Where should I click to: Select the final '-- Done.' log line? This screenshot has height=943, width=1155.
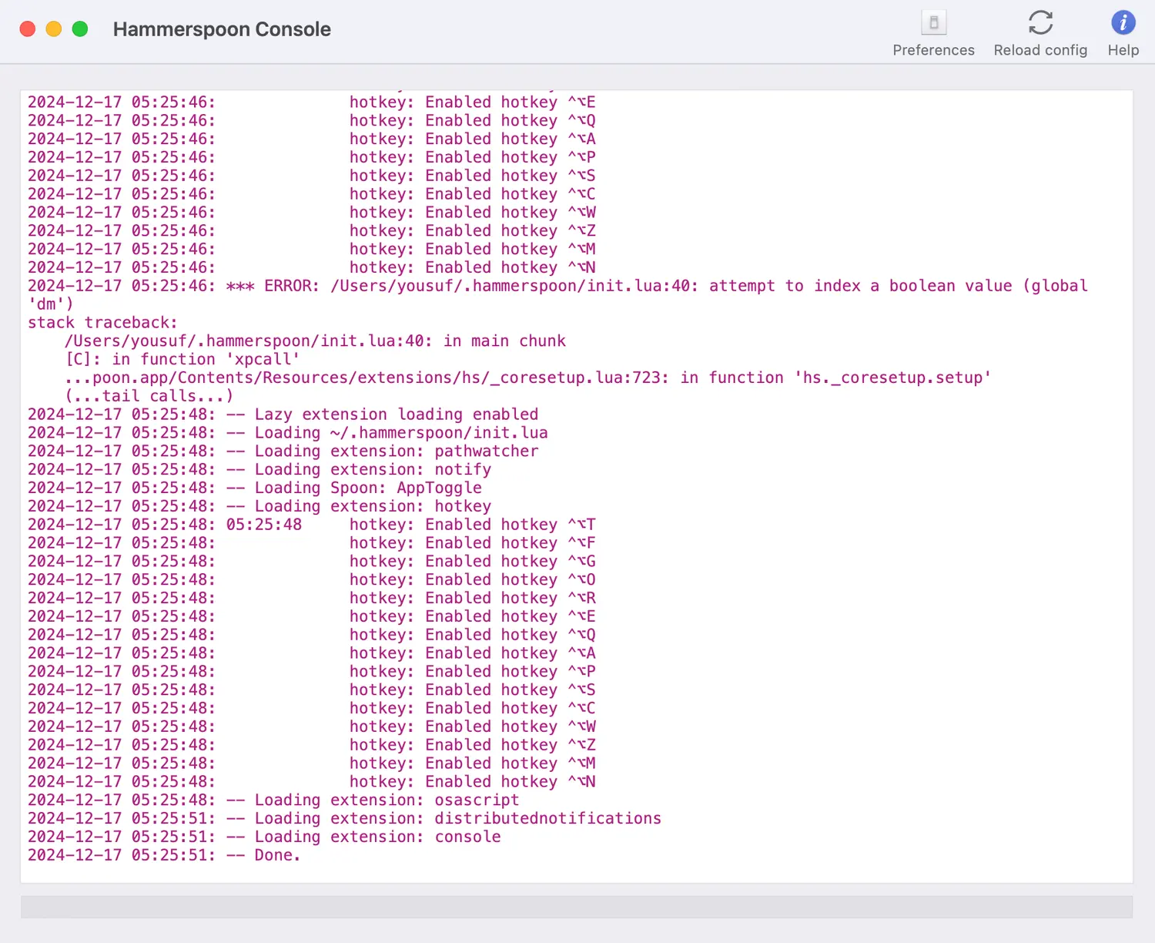164,856
